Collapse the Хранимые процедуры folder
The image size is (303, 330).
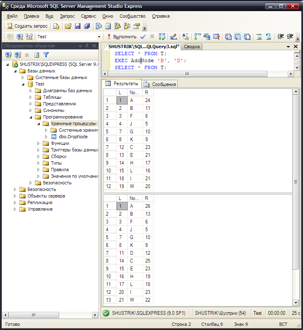(x=39, y=124)
